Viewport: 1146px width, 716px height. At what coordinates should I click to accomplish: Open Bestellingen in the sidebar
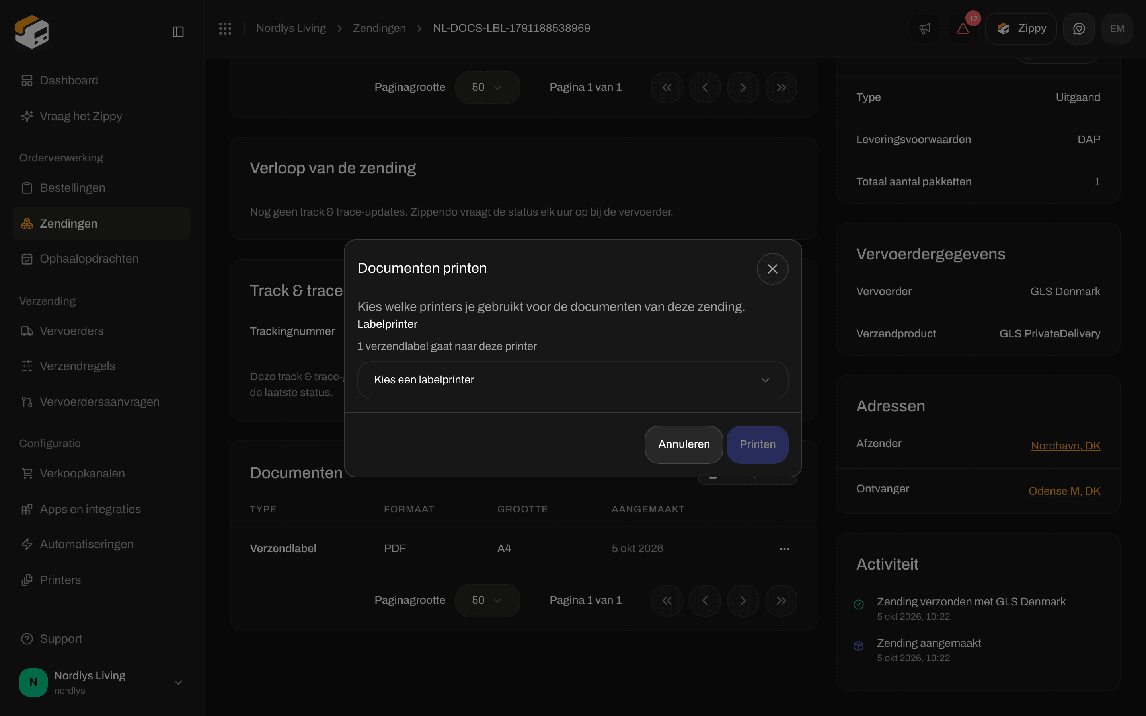pyautogui.click(x=101, y=187)
